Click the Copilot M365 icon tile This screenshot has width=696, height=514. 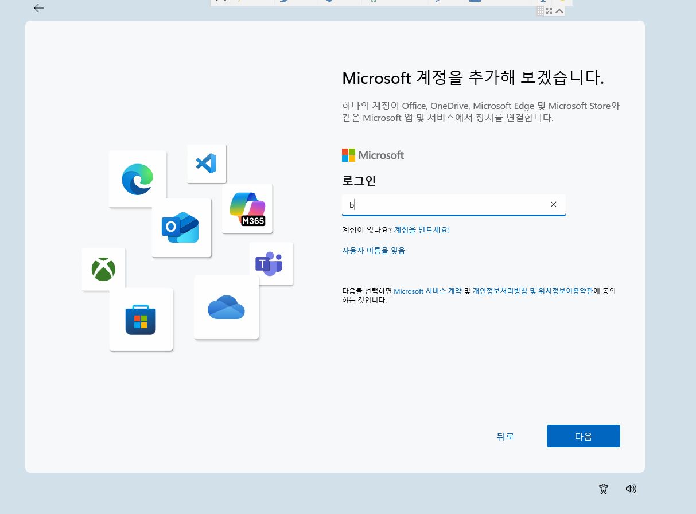pyautogui.click(x=247, y=209)
